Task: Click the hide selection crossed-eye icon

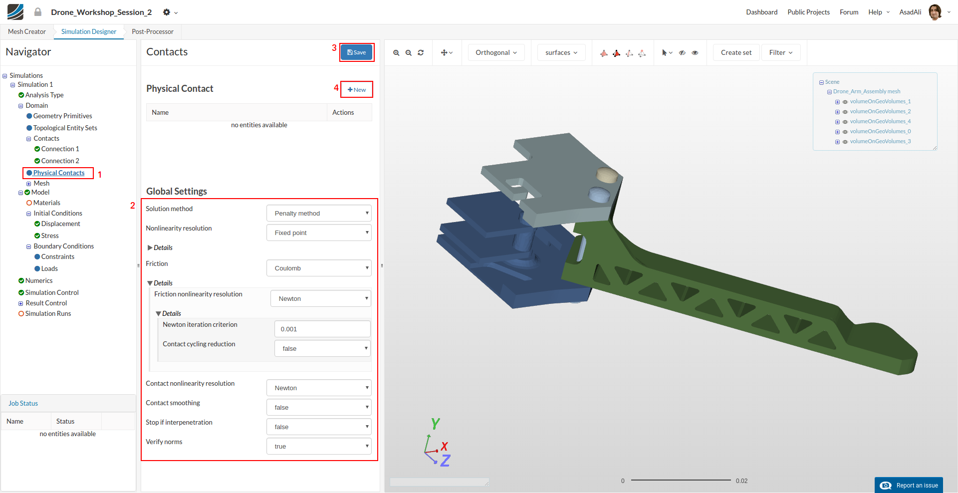Action: [682, 53]
